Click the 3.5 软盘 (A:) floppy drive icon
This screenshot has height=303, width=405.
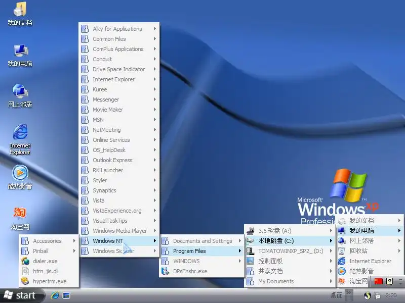click(250, 231)
